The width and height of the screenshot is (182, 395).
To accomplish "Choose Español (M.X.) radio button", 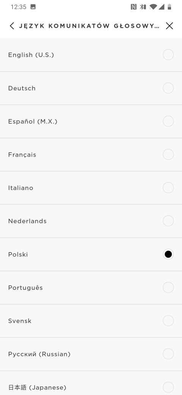I will (168, 121).
